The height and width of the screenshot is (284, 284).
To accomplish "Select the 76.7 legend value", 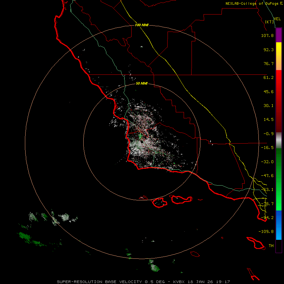I will (x=269, y=63).
